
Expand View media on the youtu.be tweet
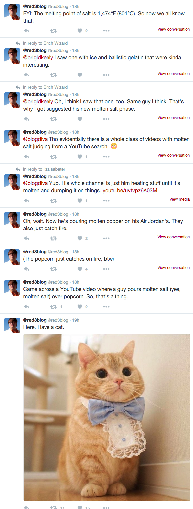tap(179, 199)
